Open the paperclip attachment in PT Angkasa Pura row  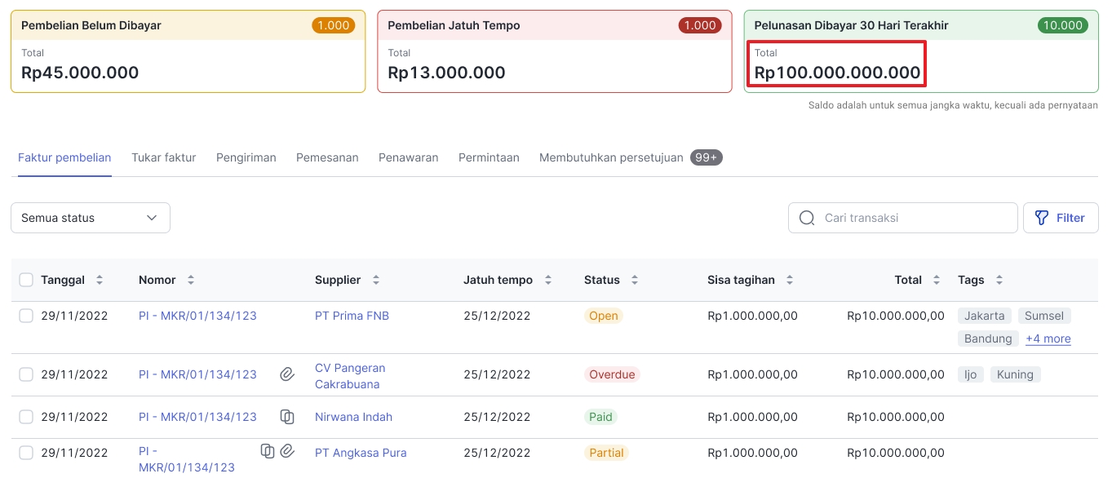[x=287, y=450]
